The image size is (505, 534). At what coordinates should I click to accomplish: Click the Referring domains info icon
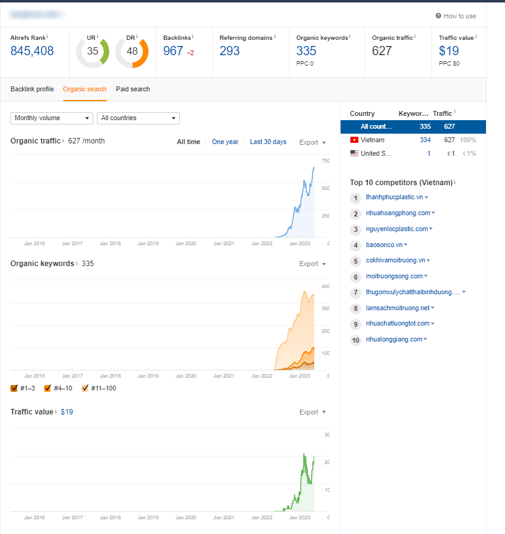(275, 37)
